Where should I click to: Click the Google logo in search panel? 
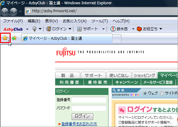click(134, 95)
